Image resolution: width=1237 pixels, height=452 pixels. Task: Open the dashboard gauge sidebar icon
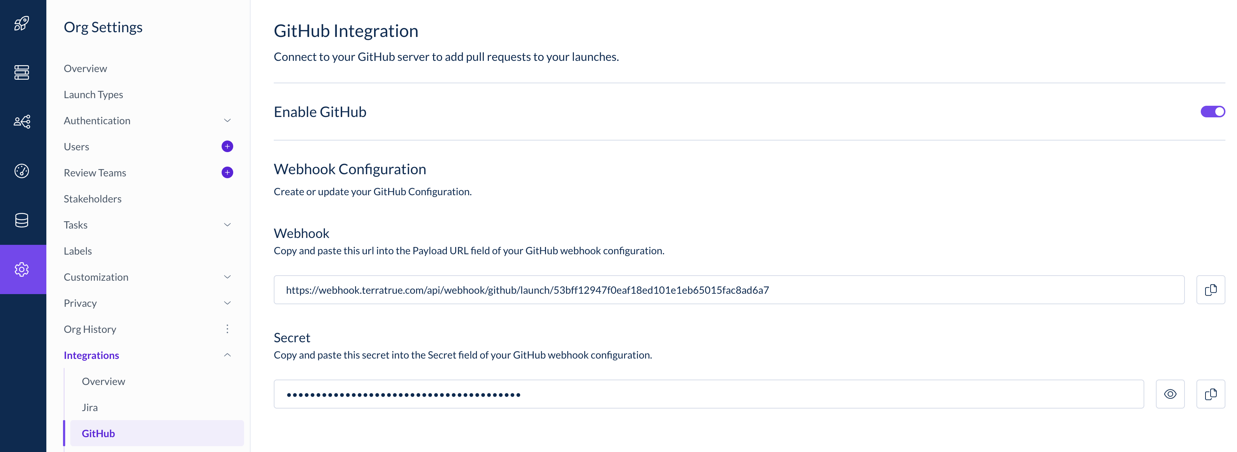[22, 171]
